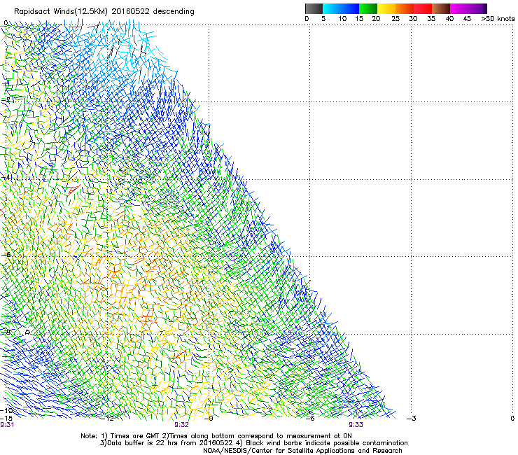Viewport: 518px width, 455px height.
Task: Click the '9:31' time label
Action: 7,425
